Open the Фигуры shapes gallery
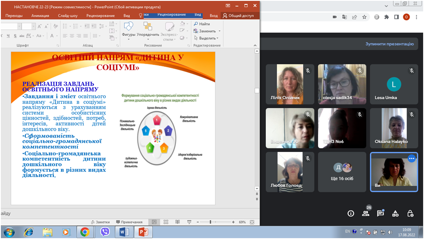 pyautogui.click(x=128, y=30)
